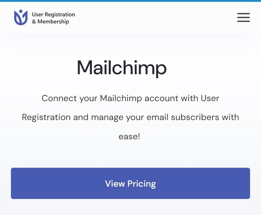Click the User Registration logo icon
Screen dimensions: 261x215
point(21,17)
